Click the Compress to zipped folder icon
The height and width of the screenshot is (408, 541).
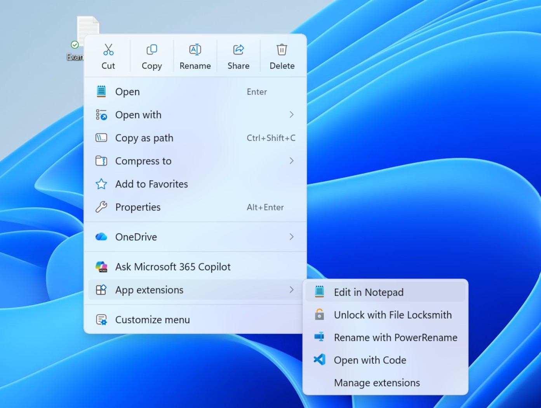coord(101,161)
